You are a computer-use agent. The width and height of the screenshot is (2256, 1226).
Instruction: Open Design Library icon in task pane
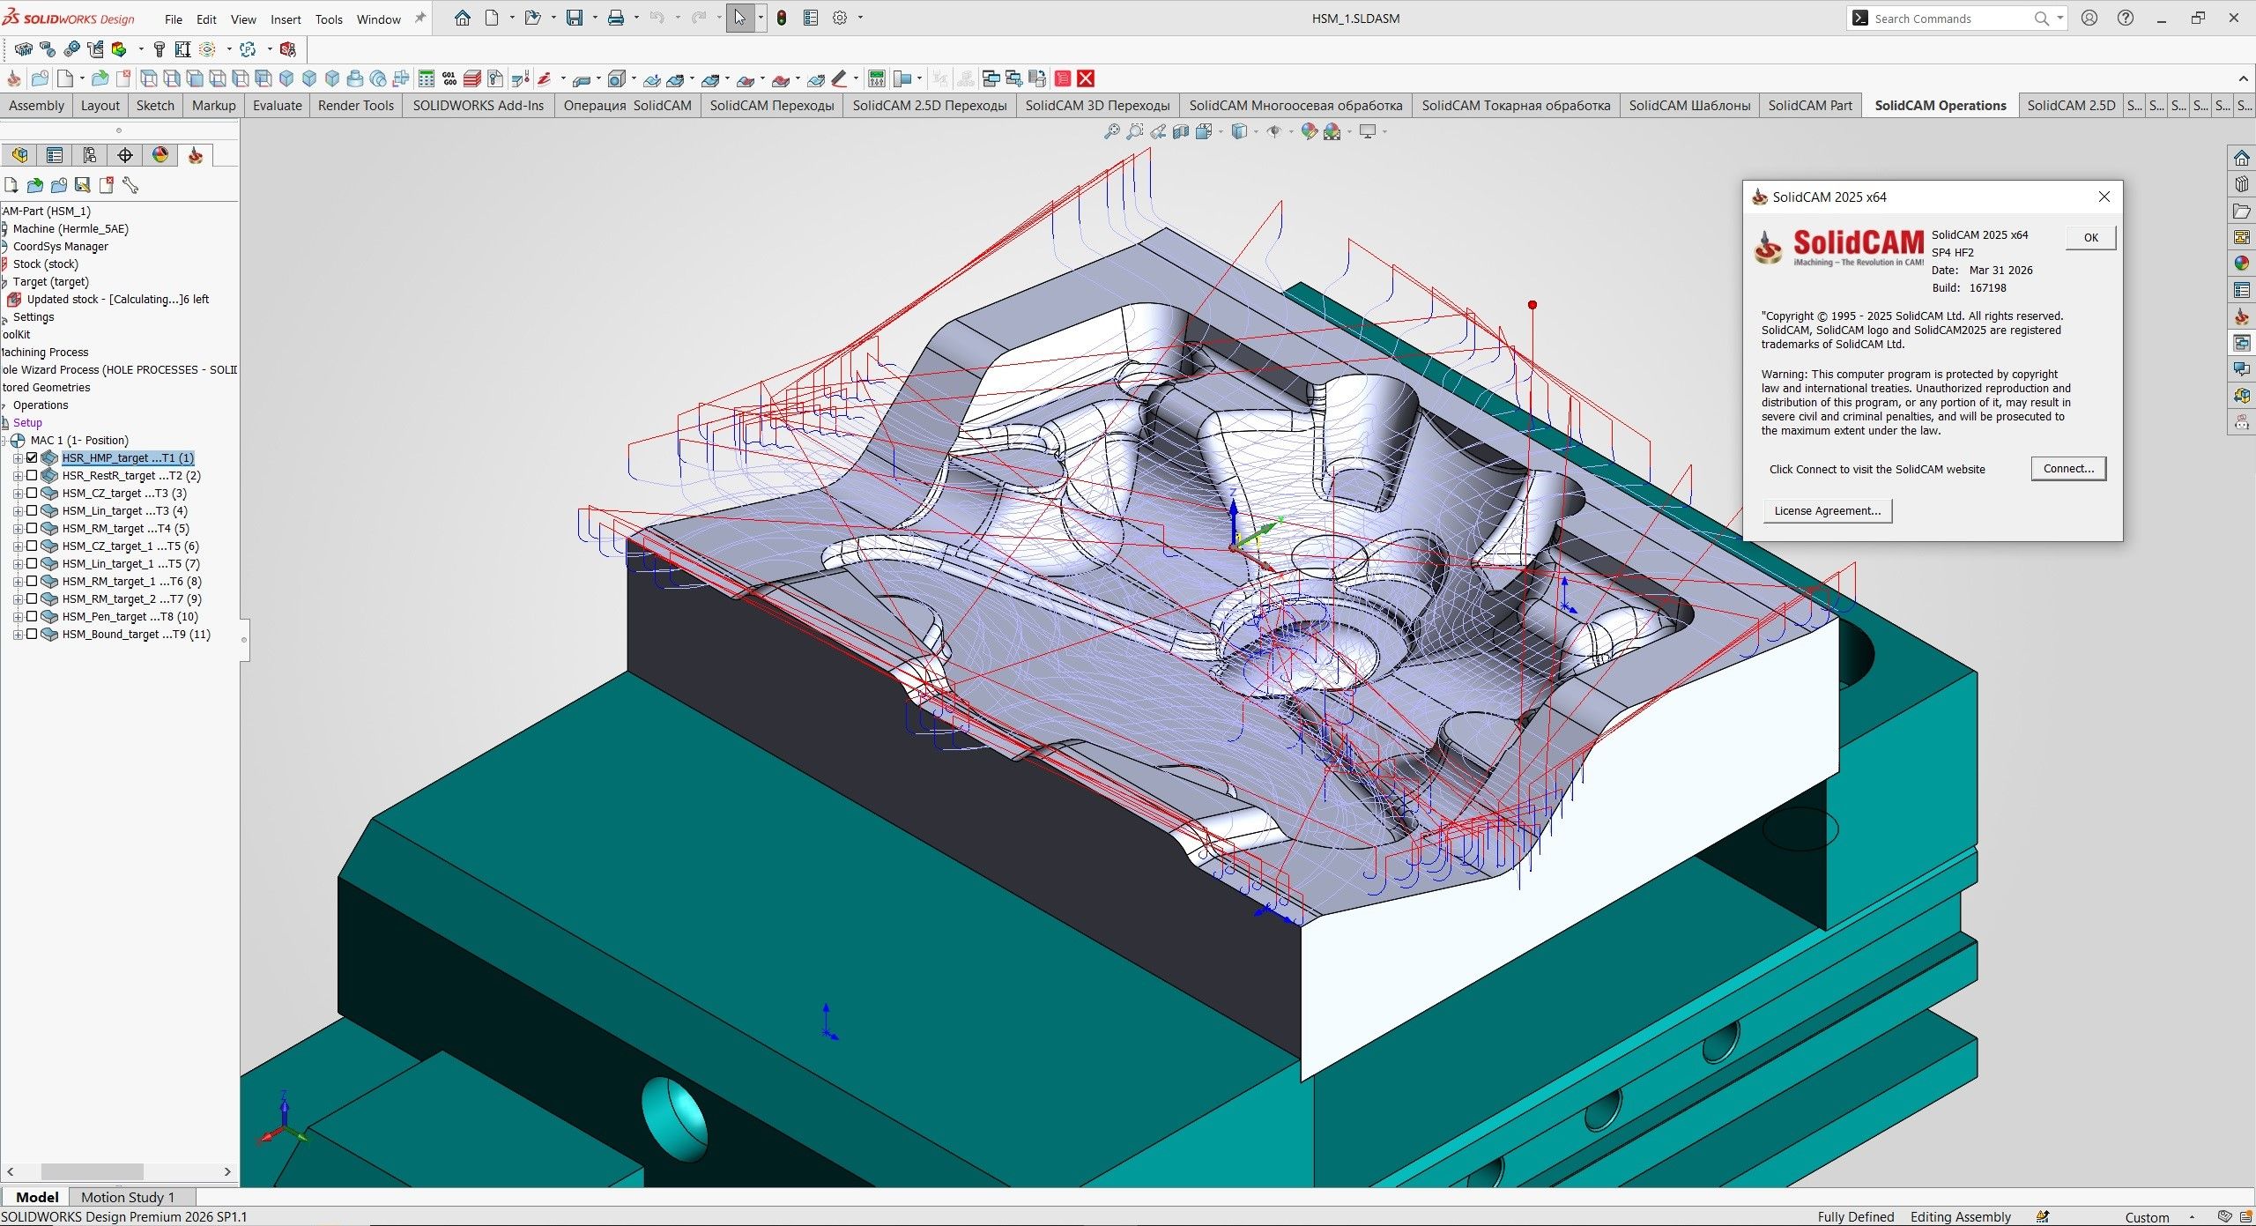click(x=2242, y=184)
